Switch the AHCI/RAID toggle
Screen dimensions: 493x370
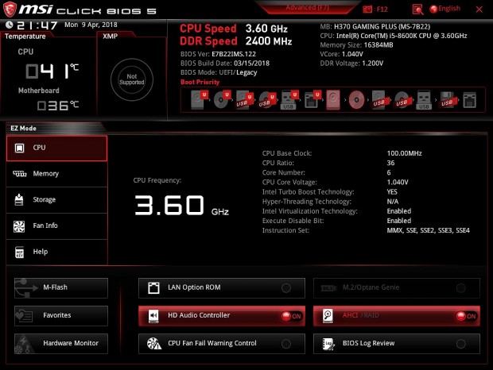tap(397, 316)
